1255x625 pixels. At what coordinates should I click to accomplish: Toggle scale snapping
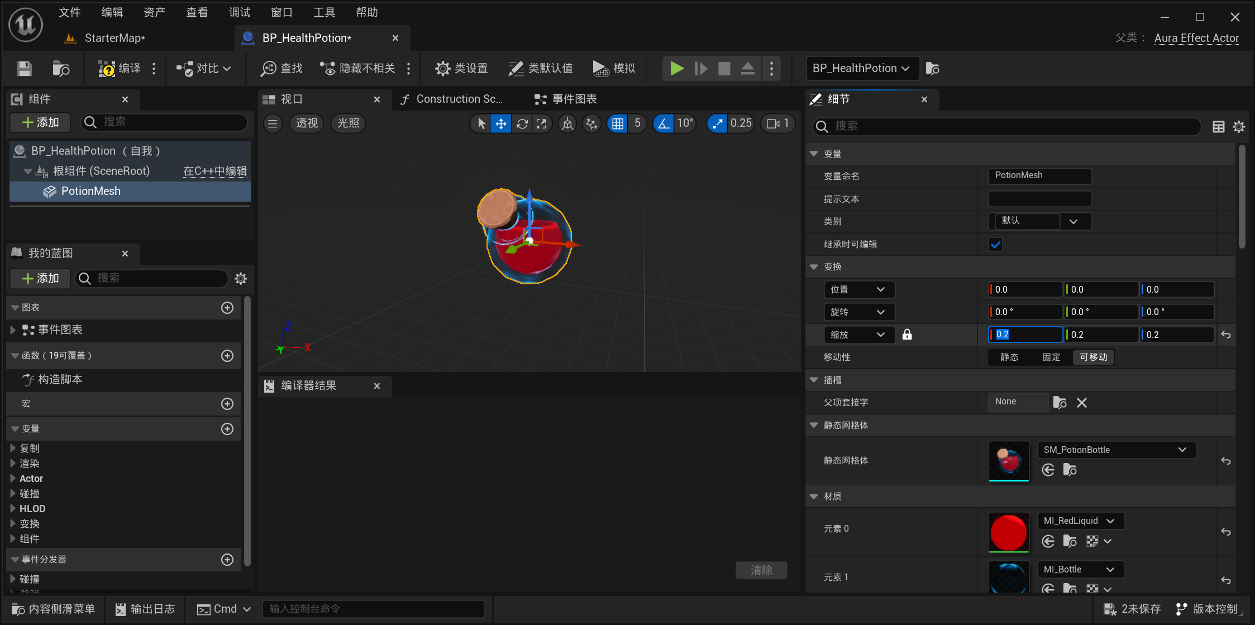717,123
